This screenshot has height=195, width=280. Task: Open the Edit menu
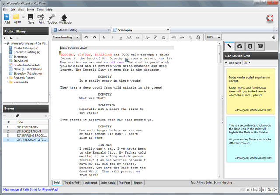[13, 10]
